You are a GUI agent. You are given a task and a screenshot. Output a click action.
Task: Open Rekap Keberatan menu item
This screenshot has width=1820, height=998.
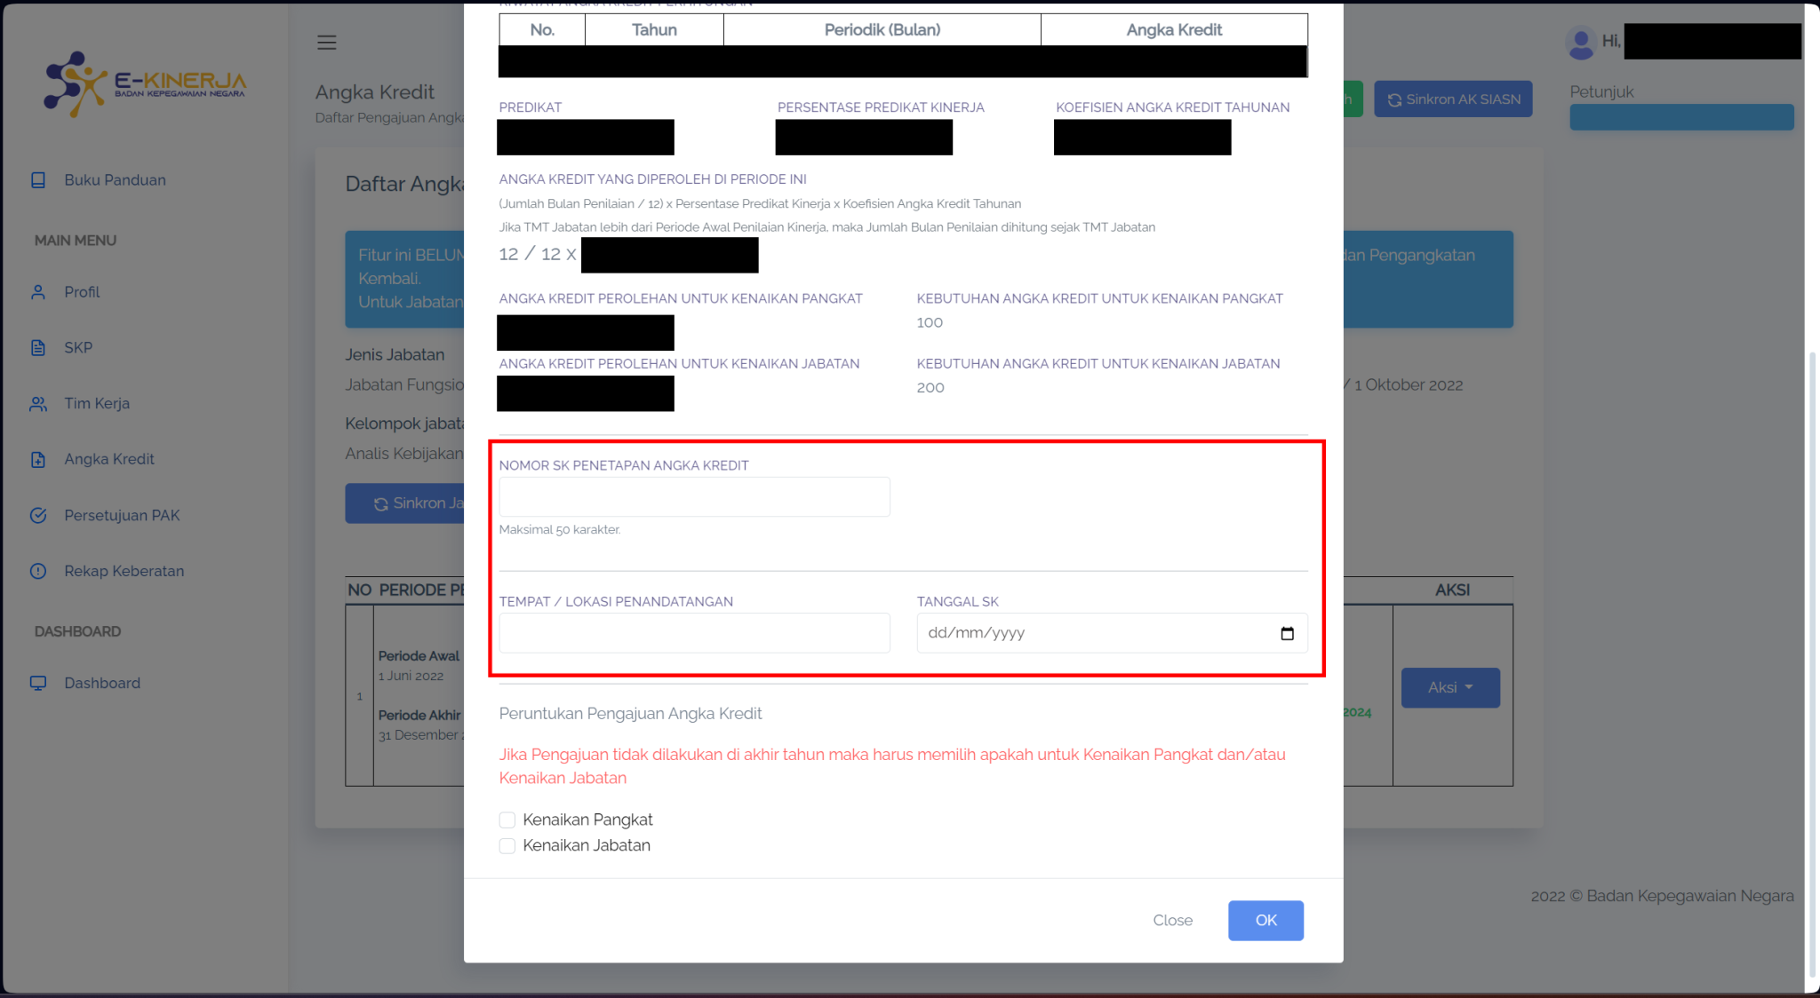124,572
